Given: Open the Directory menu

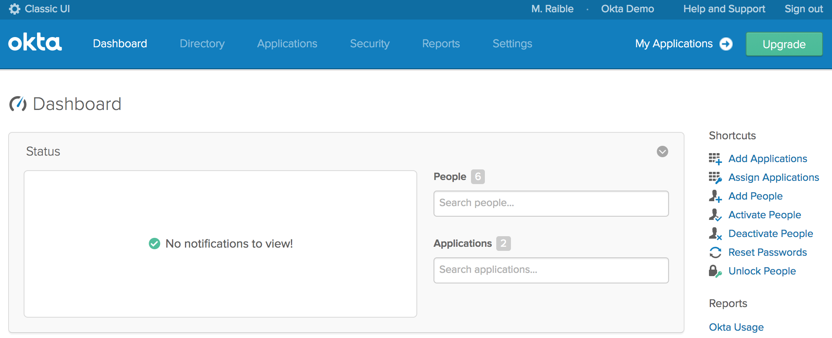Looking at the screenshot, I should (x=202, y=44).
